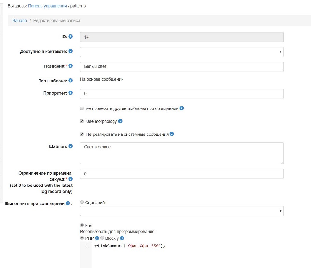Viewport: 311px width, 268px height.
Task: Expand the Сценарий selection dropdown
Action: pyautogui.click(x=182, y=211)
